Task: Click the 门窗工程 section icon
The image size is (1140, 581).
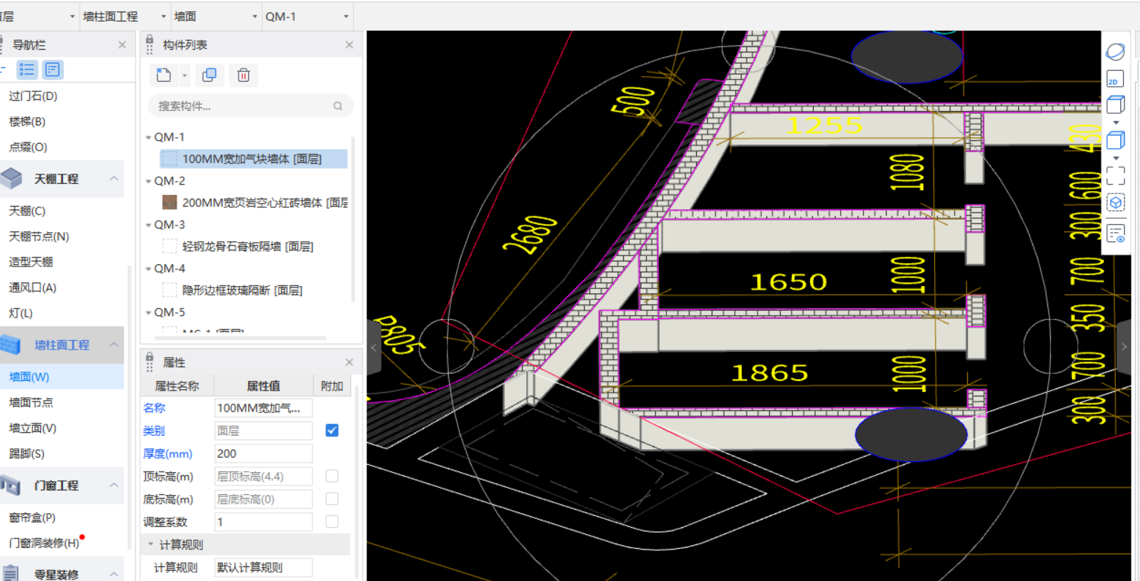Action: click(10, 485)
